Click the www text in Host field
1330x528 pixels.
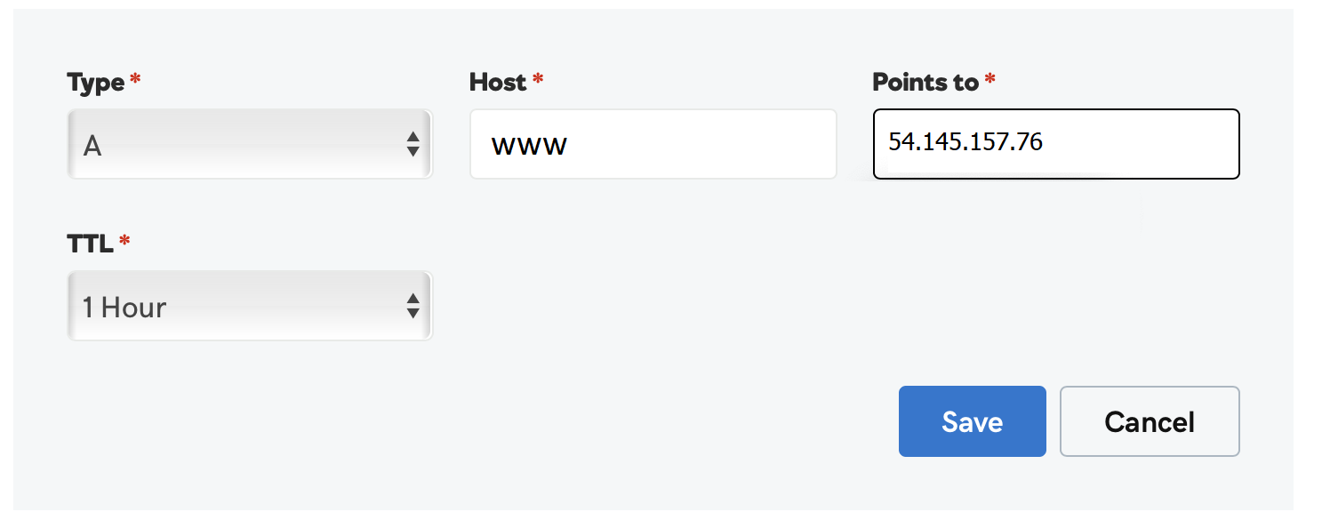pos(530,145)
